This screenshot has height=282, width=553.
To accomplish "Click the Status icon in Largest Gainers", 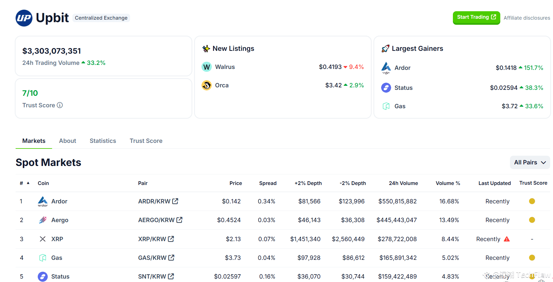I will [386, 88].
